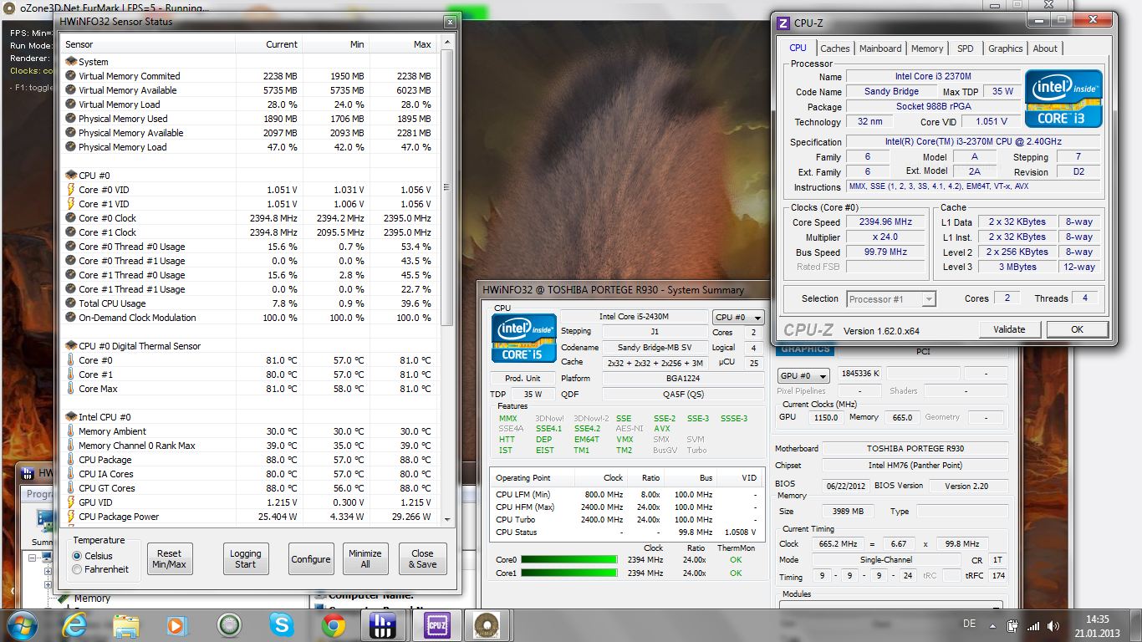This screenshot has height=642, width=1142.
Task: Open the About tab in CPU-Z
Action: pos(1045,48)
